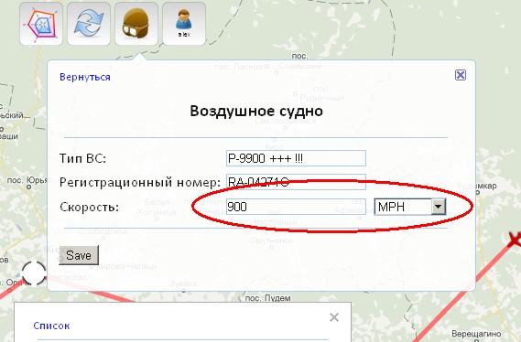Click the blue refresh arrows icon
Image resolution: width=521 pixels, height=342 pixels.
pos(89,24)
